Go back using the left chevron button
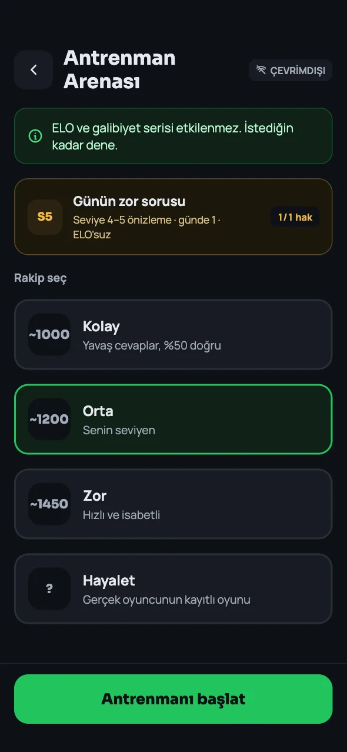Image resolution: width=347 pixels, height=752 pixels. pos(34,69)
